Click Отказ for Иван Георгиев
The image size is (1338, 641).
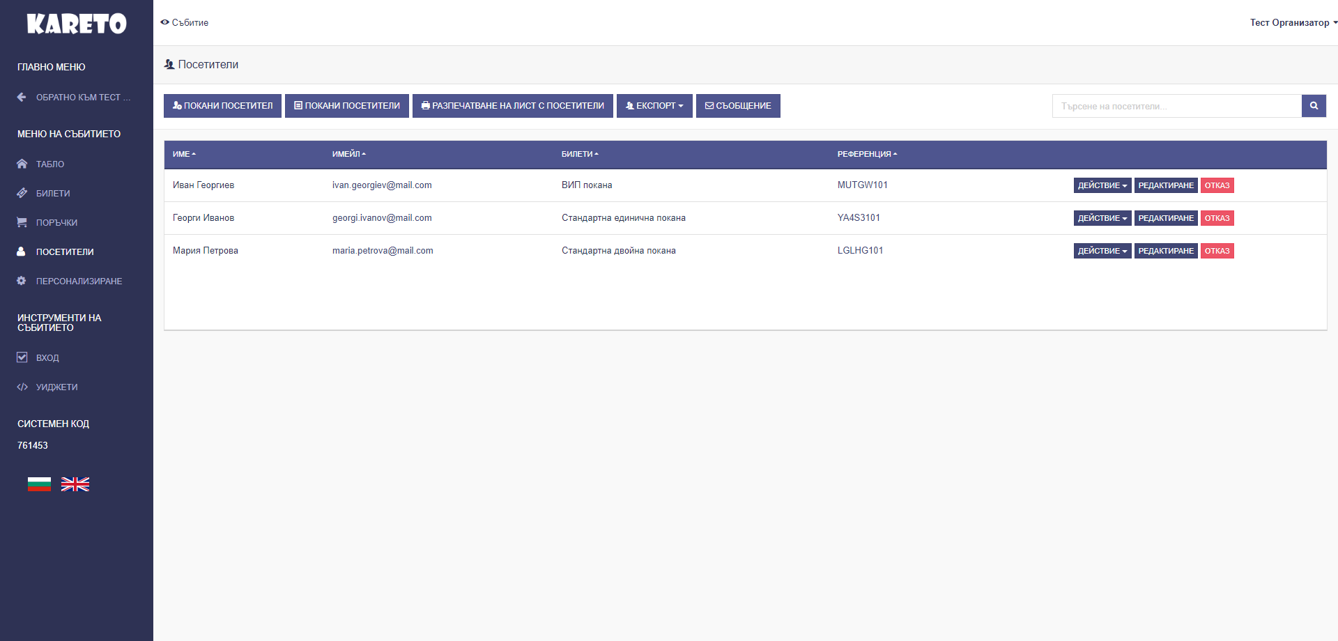pyautogui.click(x=1217, y=185)
